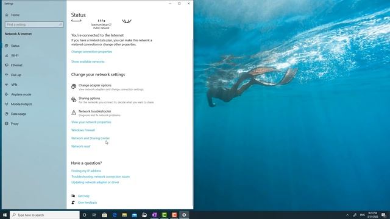Screen dimensions: 390x219
Task: Open Updating network adapter or driver link
Action: (95, 182)
